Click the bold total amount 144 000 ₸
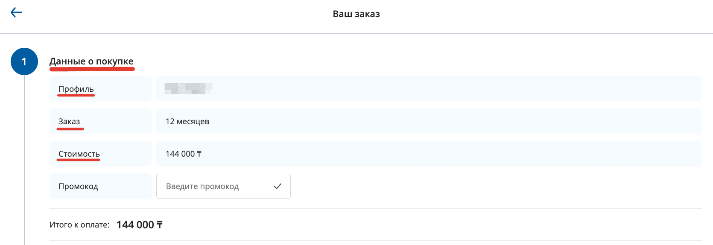 pos(139,225)
